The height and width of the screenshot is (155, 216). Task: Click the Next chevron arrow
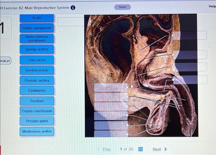(166, 149)
